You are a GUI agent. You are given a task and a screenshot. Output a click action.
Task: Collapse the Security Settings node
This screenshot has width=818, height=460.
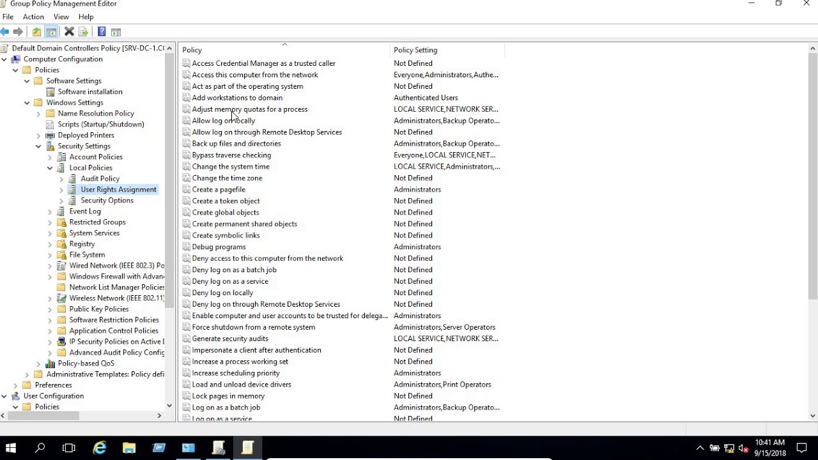38,146
